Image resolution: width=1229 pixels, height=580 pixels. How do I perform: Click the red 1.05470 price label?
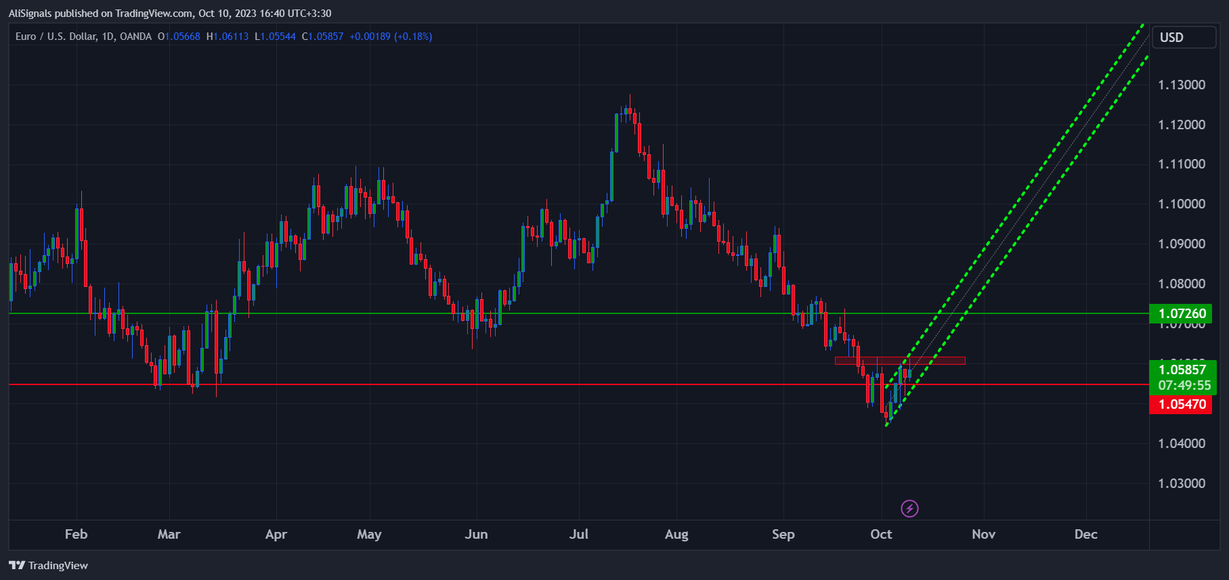[1182, 404]
